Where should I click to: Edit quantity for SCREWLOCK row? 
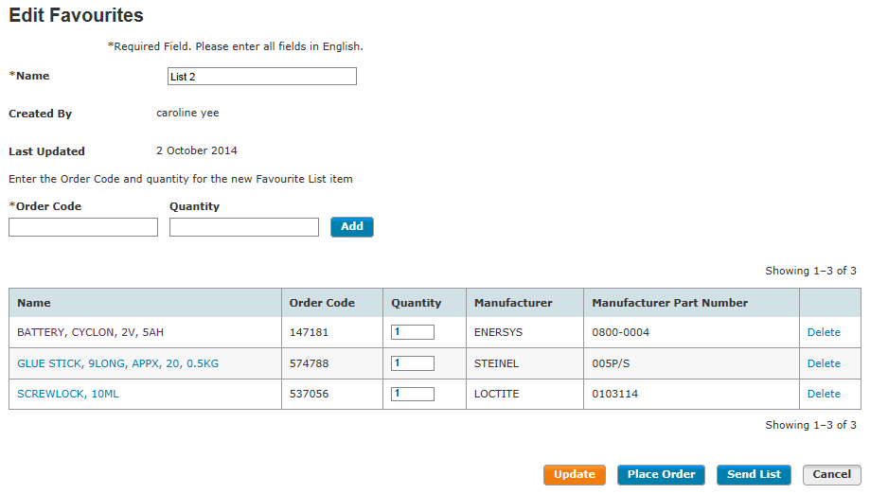pos(413,394)
